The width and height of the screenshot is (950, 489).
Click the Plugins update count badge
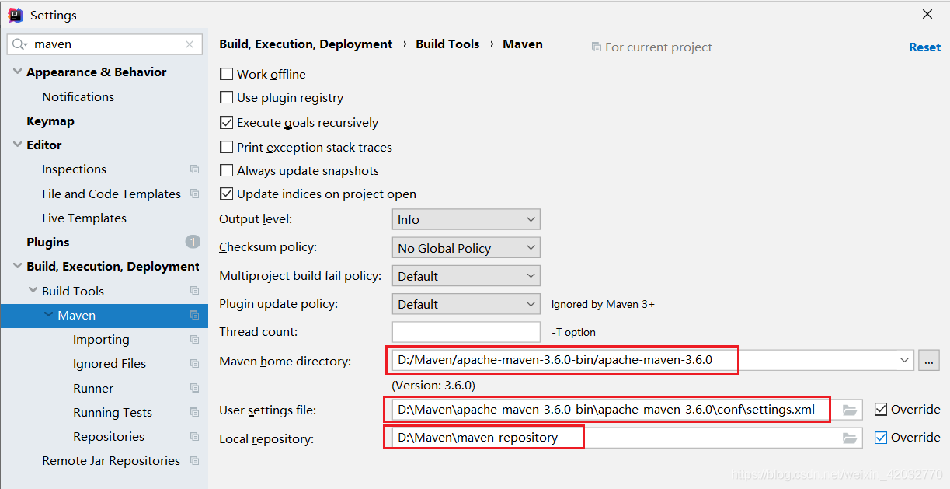point(193,242)
